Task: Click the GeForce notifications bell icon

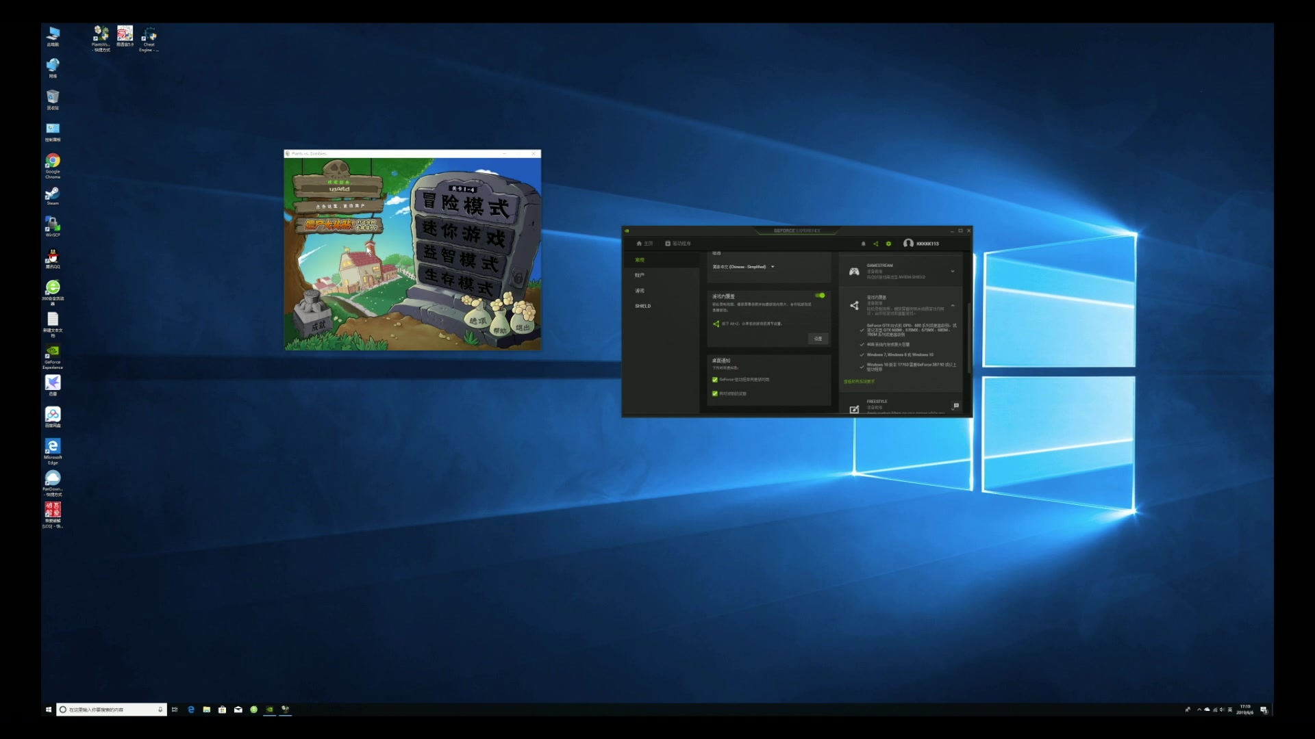Action: click(x=863, y=244)
